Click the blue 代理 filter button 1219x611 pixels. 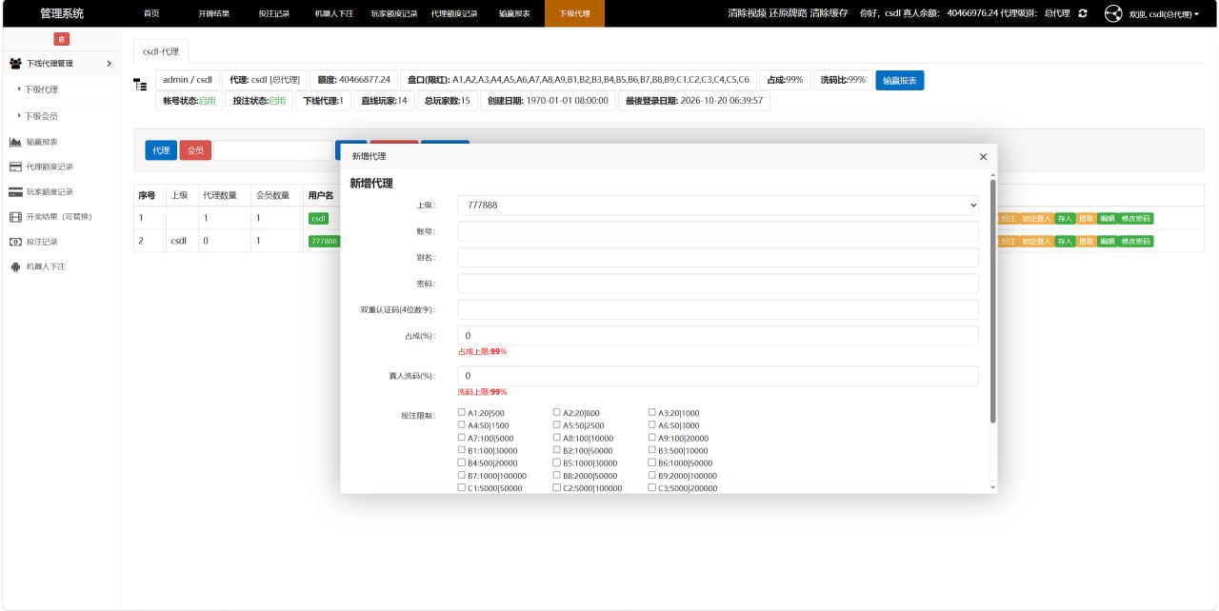(161, 150)
